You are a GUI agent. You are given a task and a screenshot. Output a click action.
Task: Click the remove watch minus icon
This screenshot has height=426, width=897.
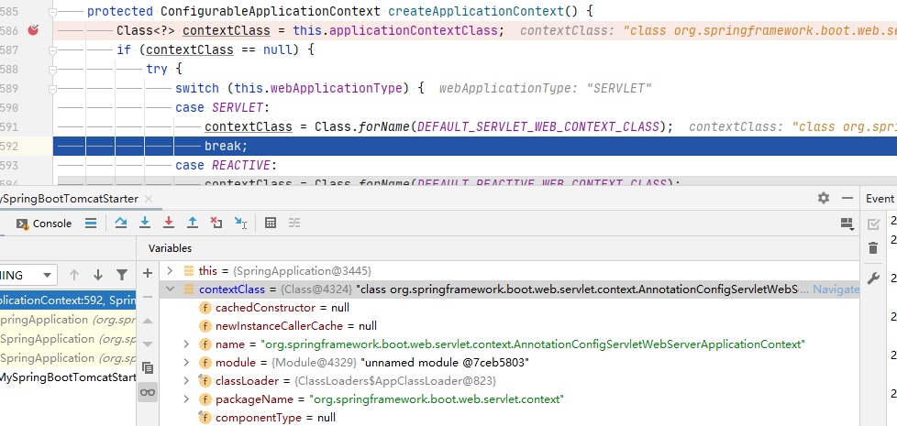(x=148, y=297)
